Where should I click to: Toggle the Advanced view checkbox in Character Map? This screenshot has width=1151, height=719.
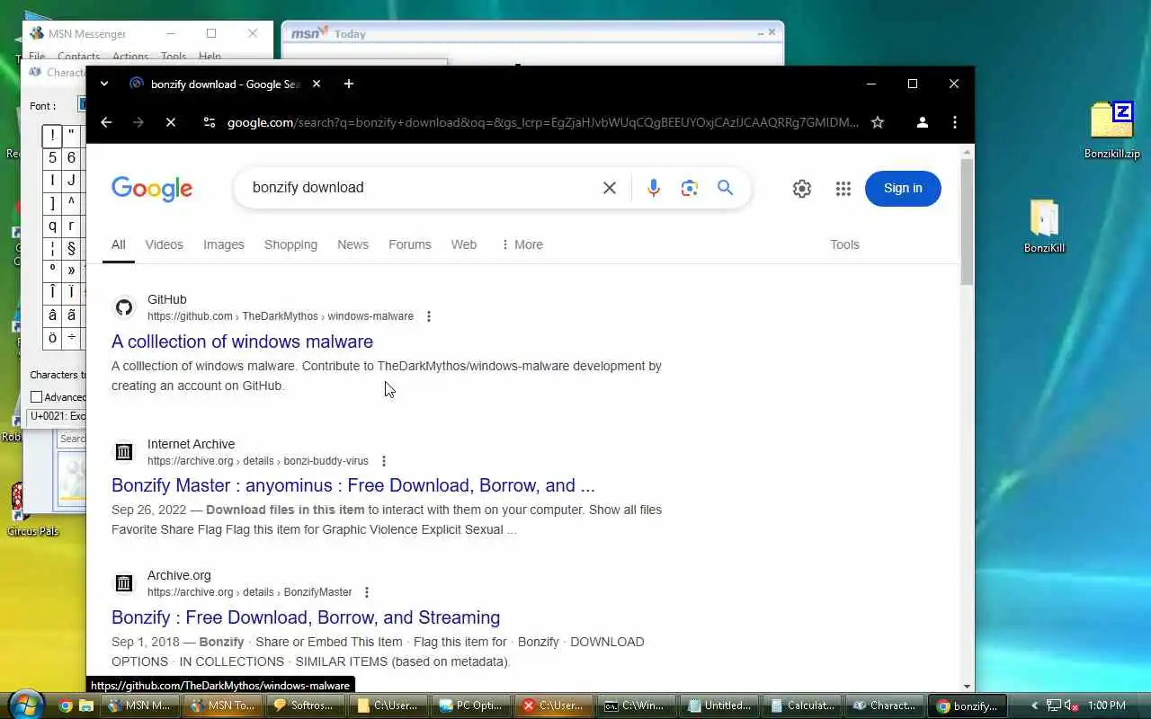point(36,397)
